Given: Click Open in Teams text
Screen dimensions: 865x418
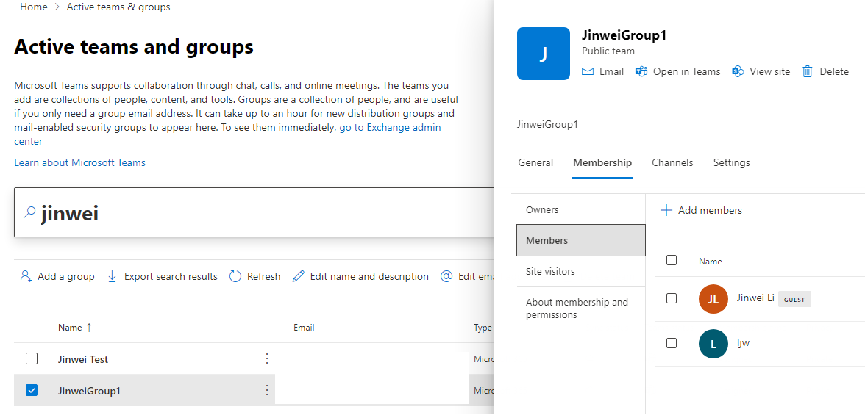Looking at the screenshot, I should pos(687,71).
